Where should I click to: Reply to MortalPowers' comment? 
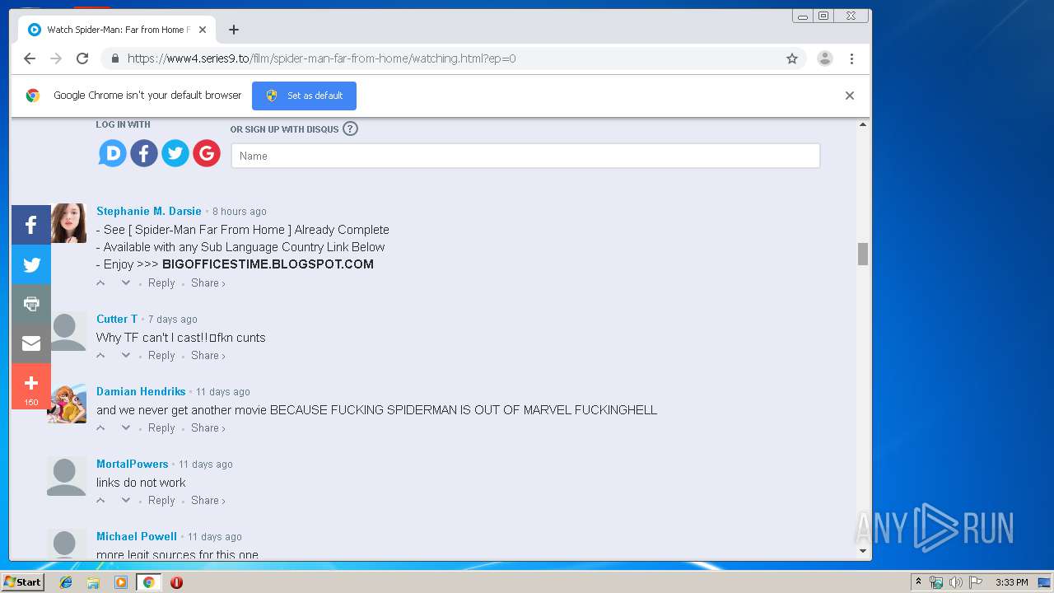coord(161,500)
